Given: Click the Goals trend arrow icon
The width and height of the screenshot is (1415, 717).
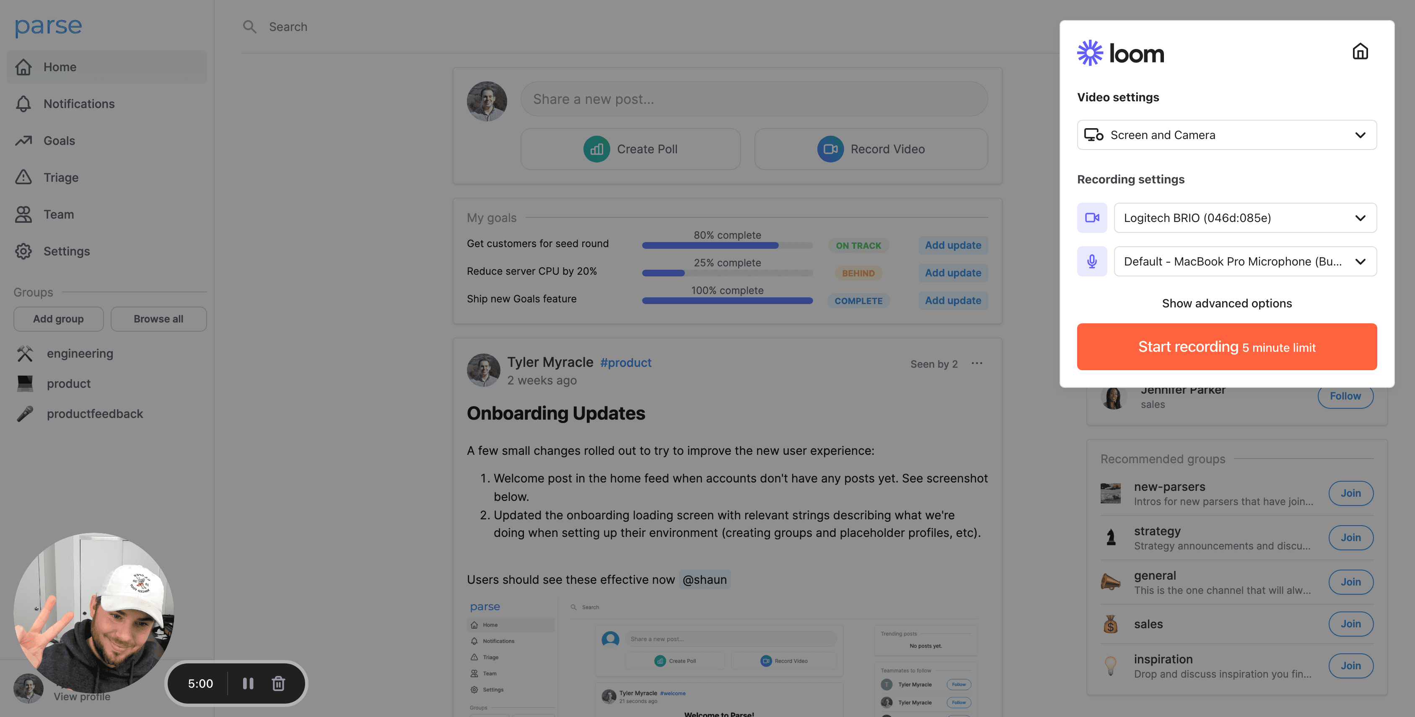Looking at the screenshot, I should (23, 141).
